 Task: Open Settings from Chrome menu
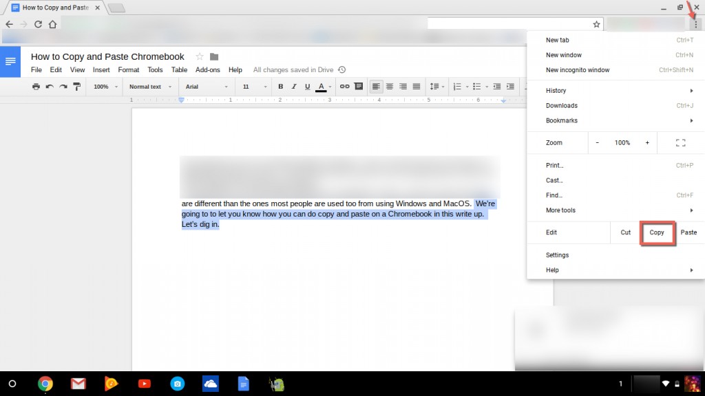pos(615,255)
